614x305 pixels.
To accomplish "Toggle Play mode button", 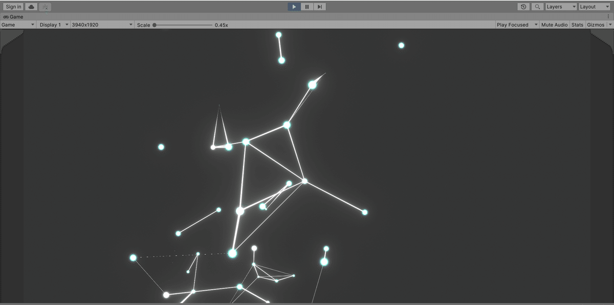I will click(x=294, y=7).
